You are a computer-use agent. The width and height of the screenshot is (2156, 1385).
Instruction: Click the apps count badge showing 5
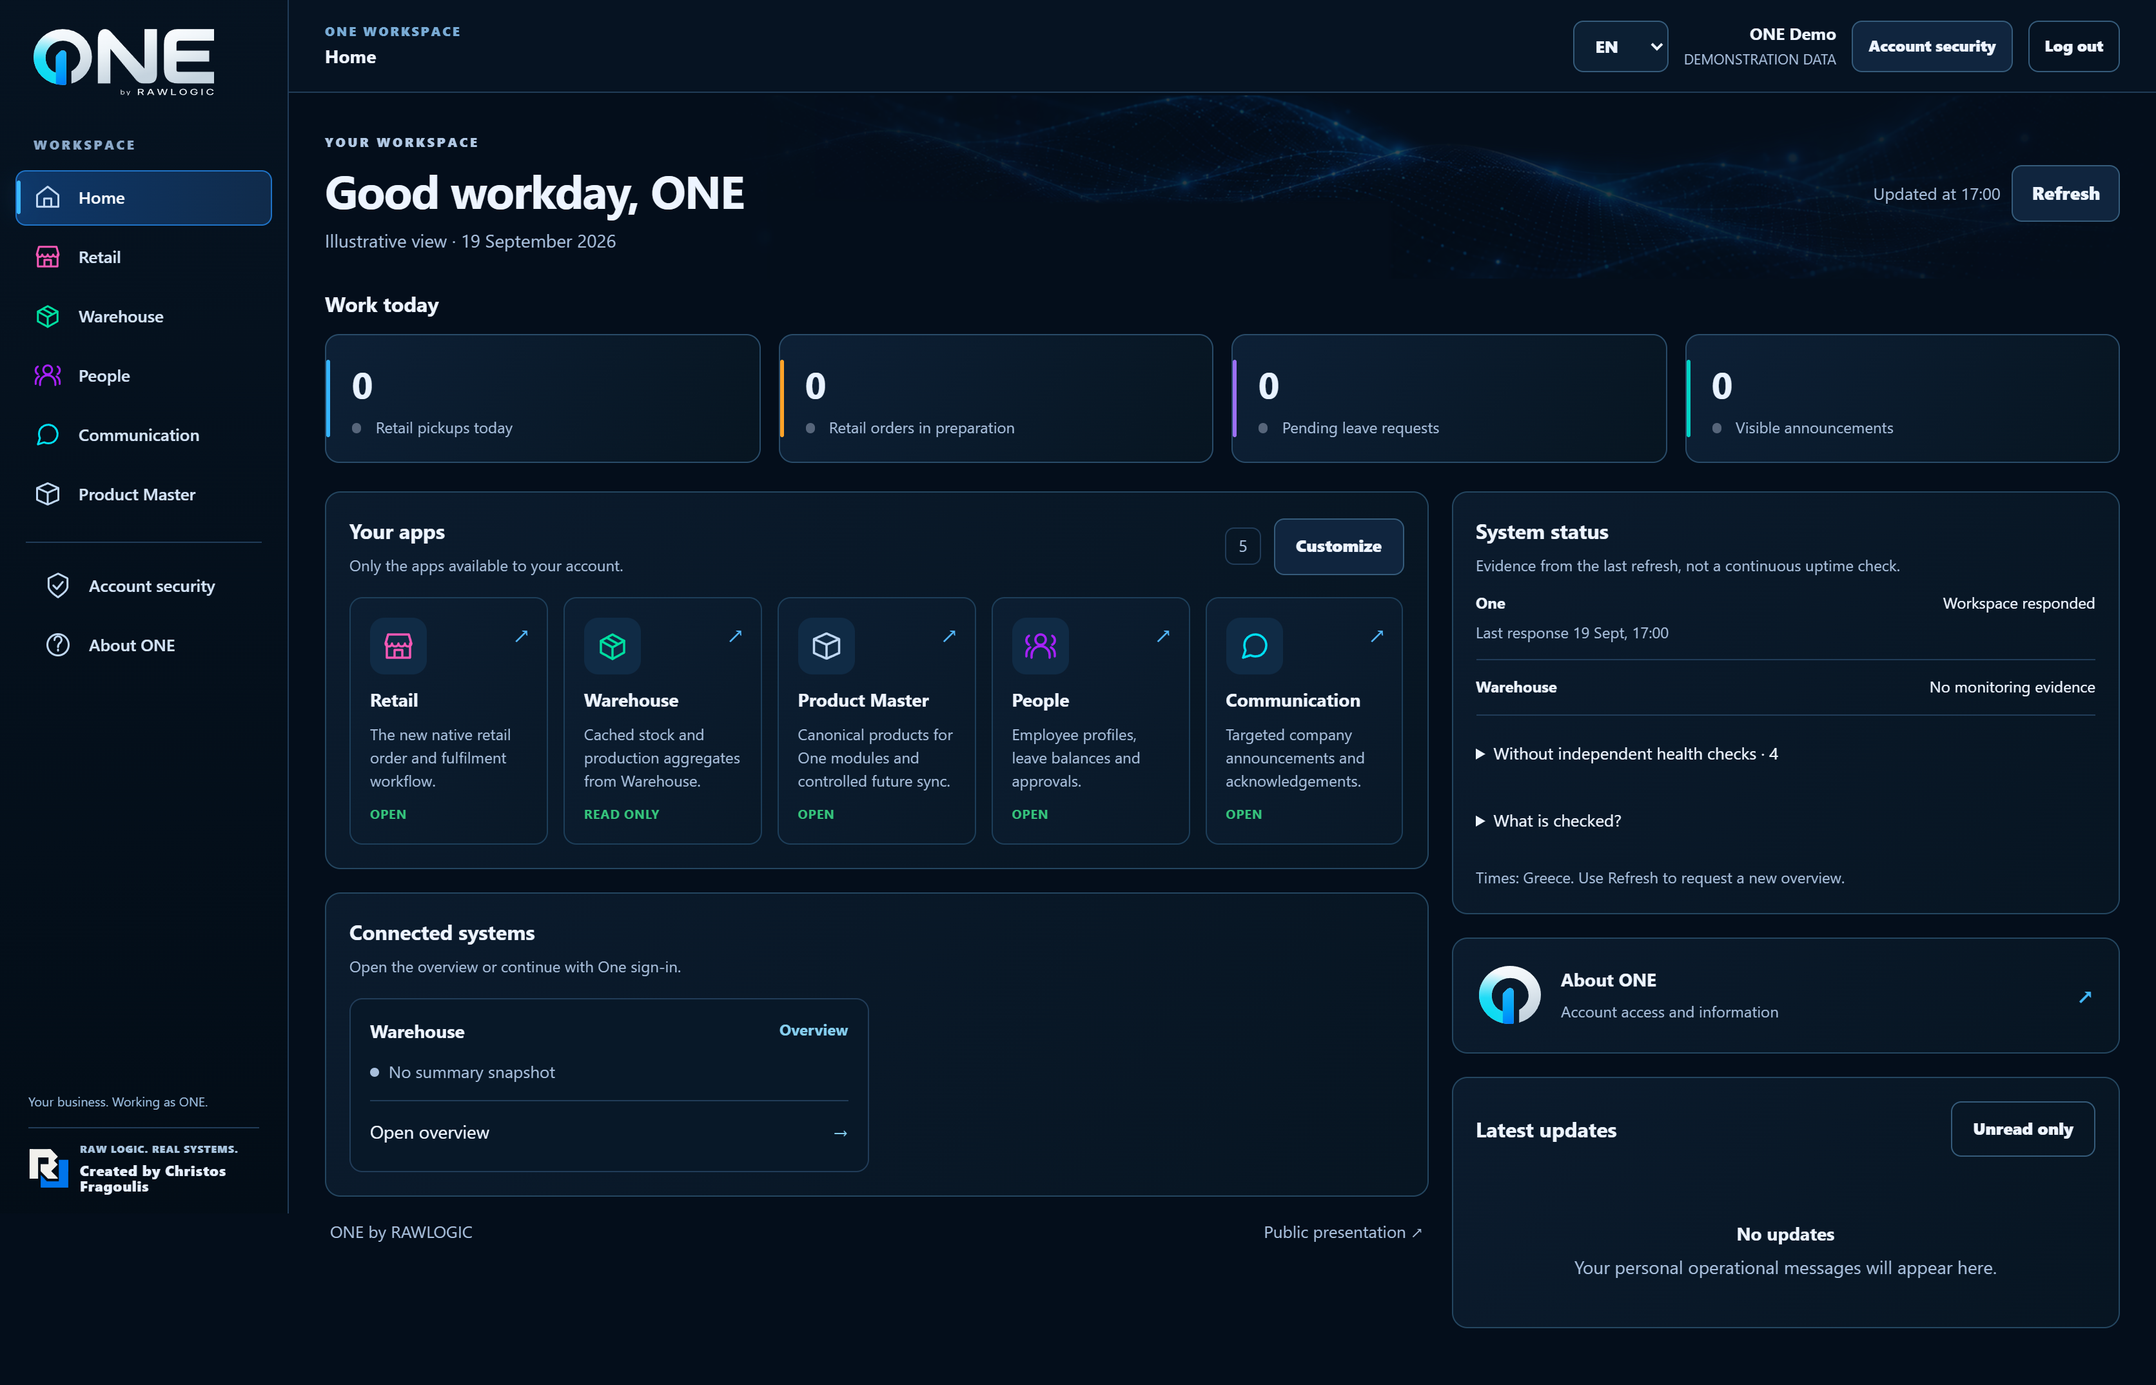click(x=1242, y=546)
